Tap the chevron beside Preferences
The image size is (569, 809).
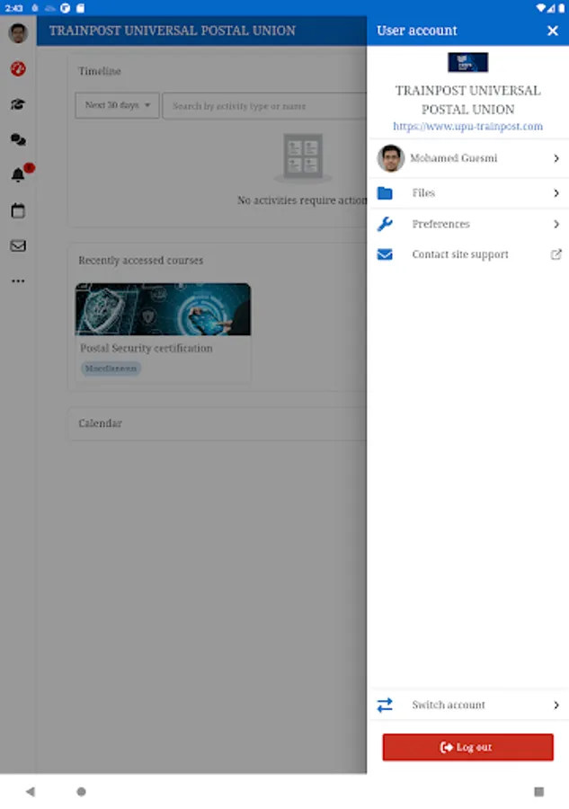click(556, 224)
